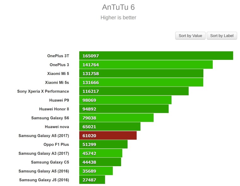240x186 pixels.
Task: Click the Galaxy A3 (2017) bar showing 45742
Action: tap(101, 153)
